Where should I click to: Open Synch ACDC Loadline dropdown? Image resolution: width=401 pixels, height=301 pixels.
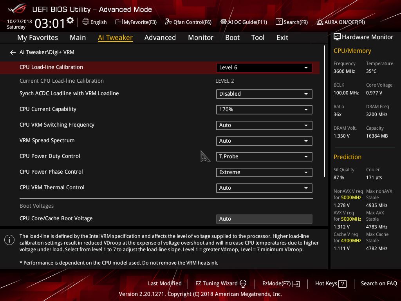pyautogui.click(x=264, y=94)
